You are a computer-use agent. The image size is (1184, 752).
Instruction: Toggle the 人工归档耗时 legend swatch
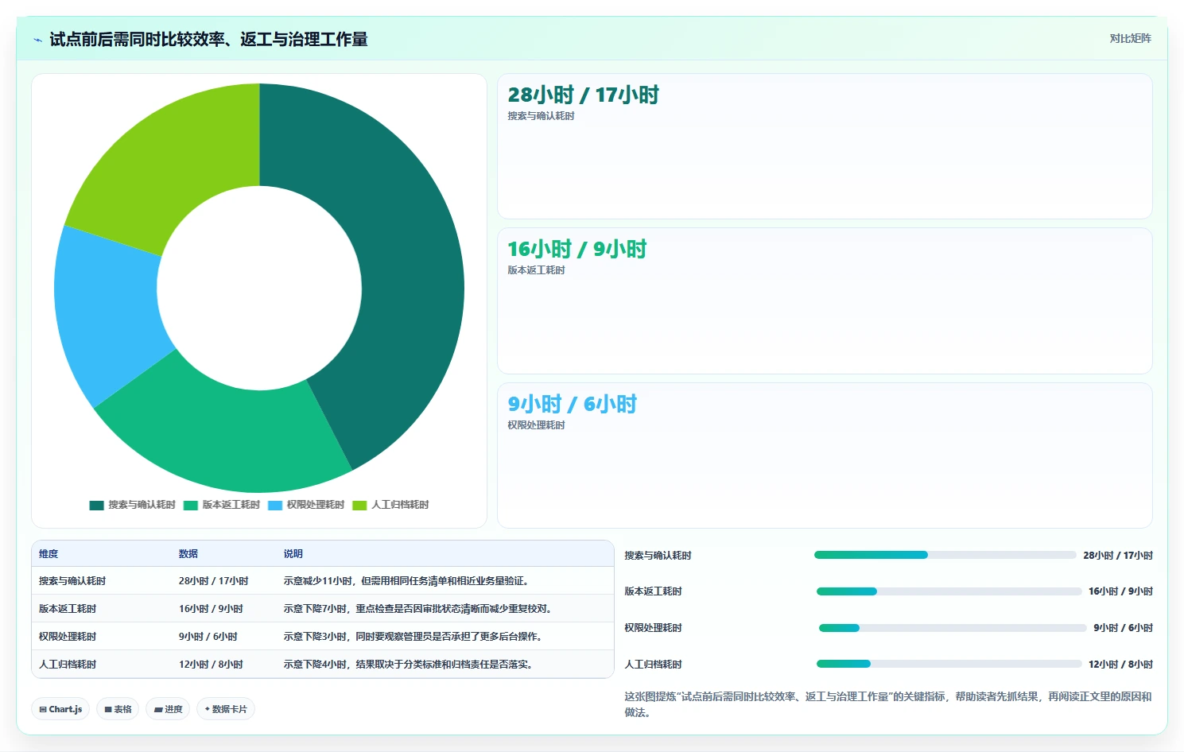click(359, 506)
